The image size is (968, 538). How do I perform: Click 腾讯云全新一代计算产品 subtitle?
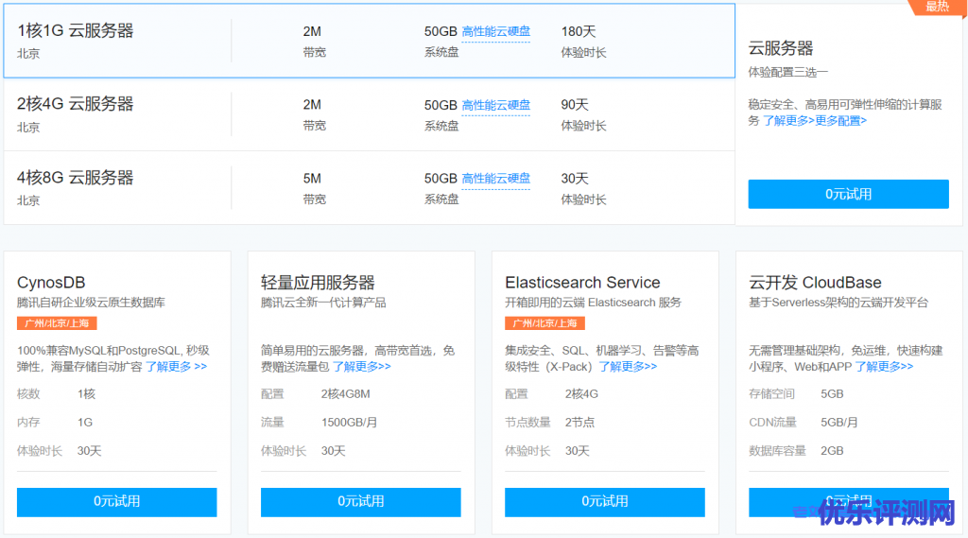(x=323, y=303)
